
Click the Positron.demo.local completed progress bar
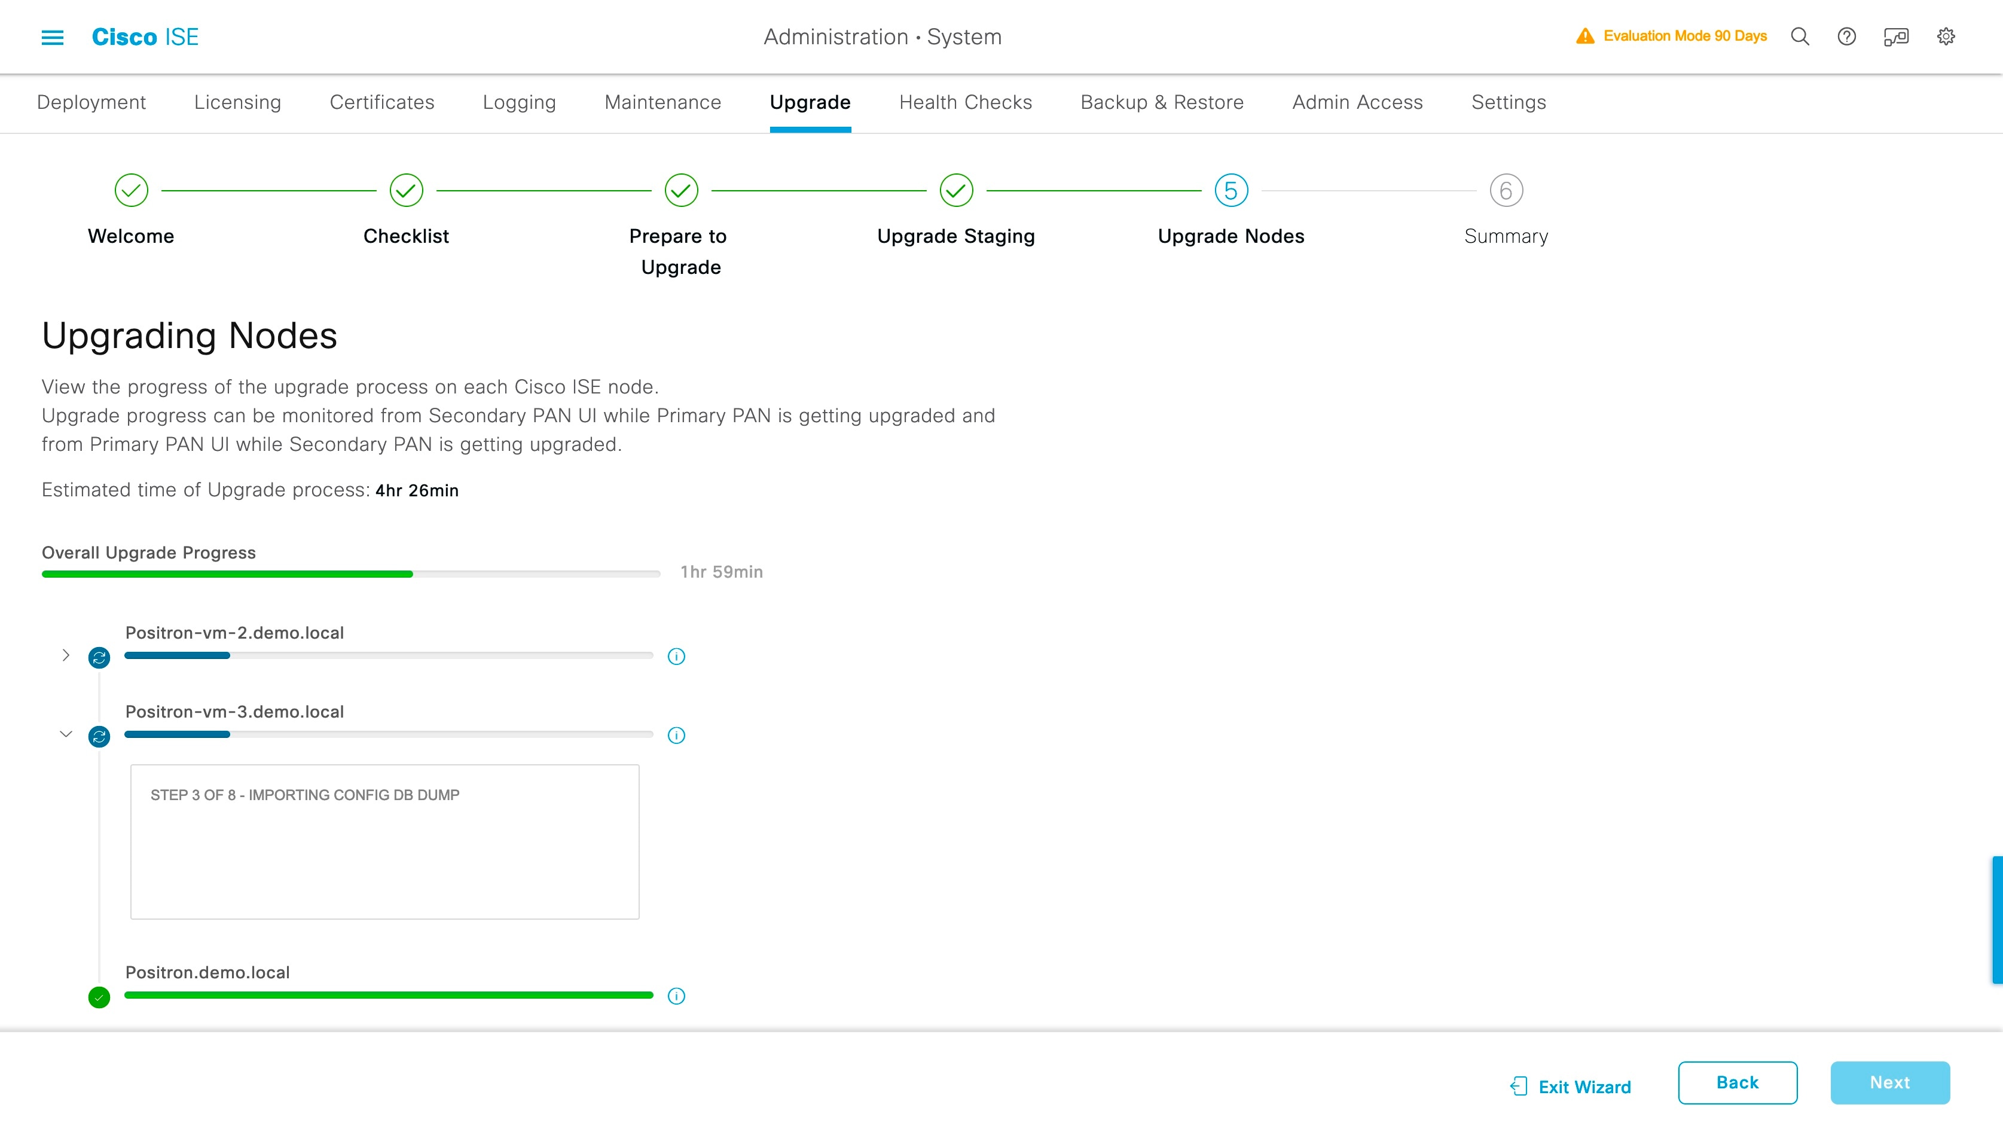(x=389, y=995)
